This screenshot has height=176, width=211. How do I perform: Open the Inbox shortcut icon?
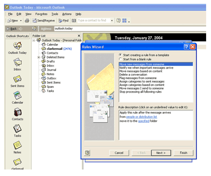[17, 62]
